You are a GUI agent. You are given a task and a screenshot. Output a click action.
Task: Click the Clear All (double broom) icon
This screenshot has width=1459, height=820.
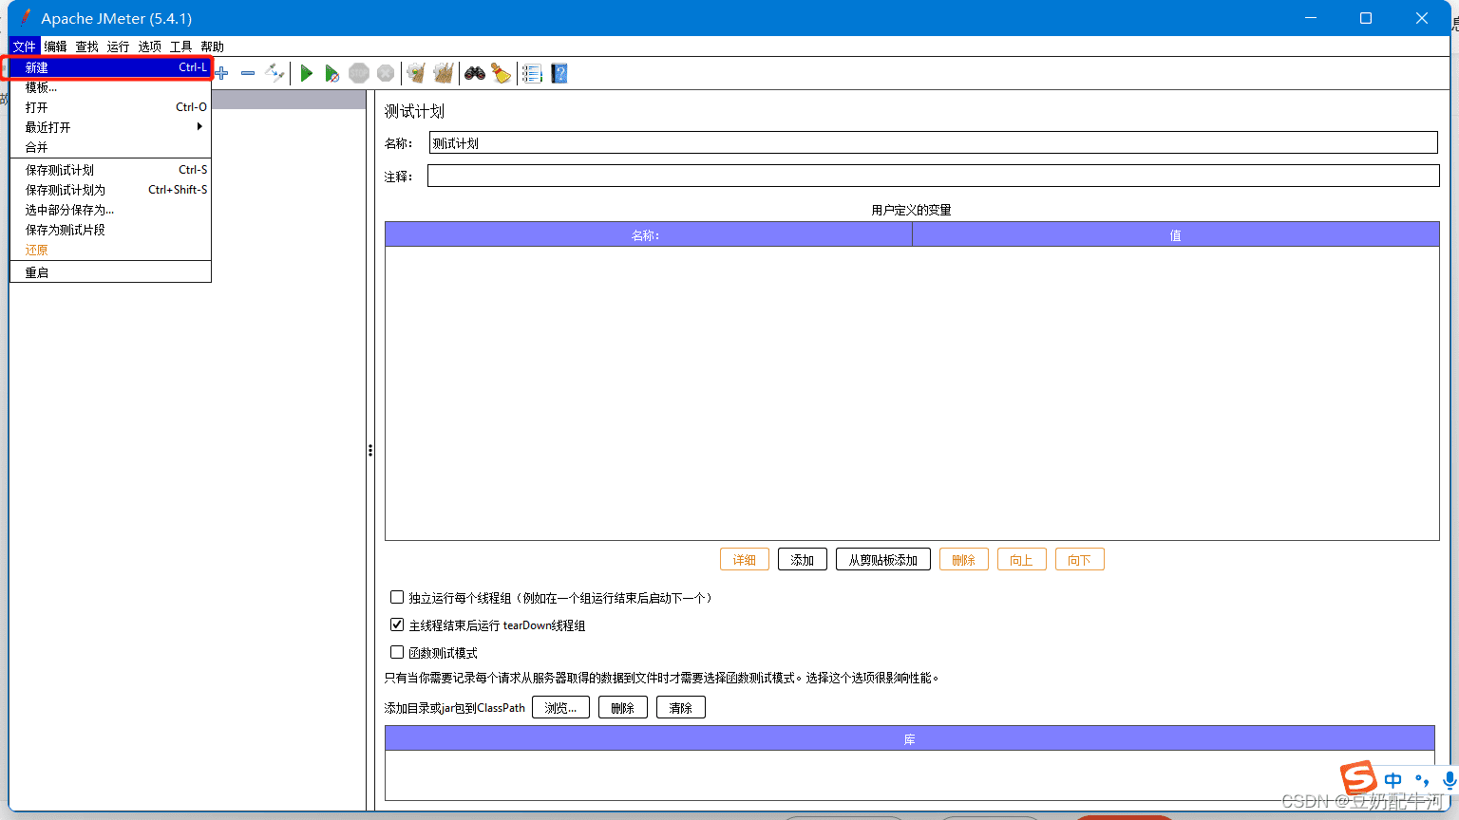coord(443,73)
